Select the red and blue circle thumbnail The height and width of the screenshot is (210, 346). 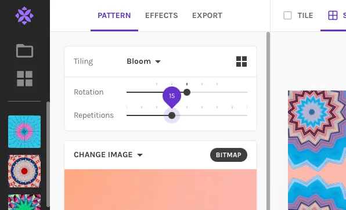tap(24, 171)
